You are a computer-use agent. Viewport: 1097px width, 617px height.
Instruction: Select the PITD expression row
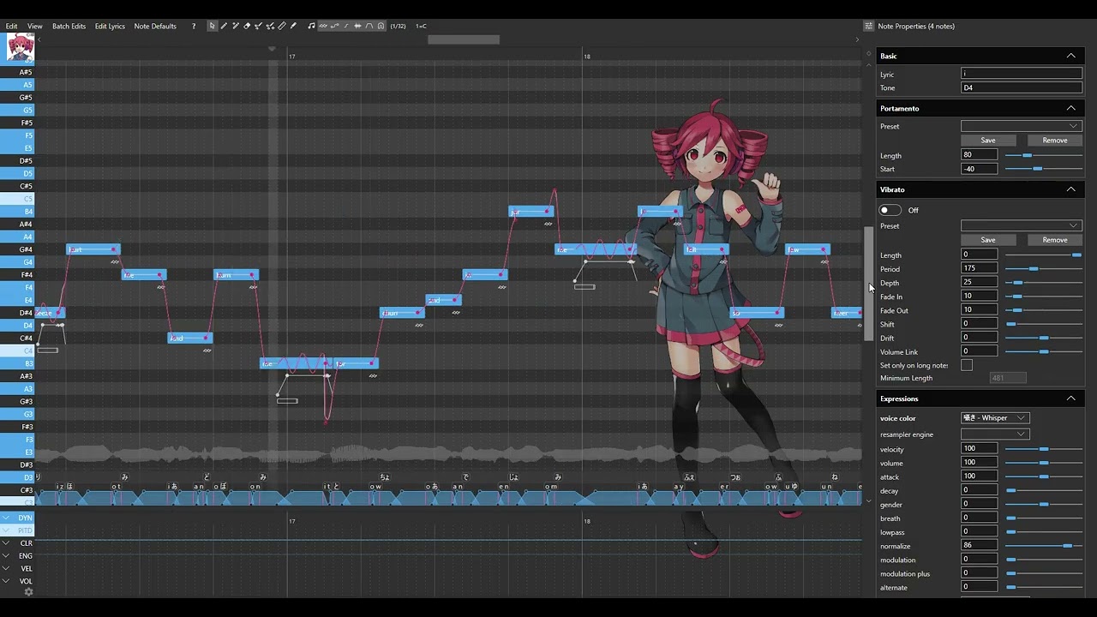pos(17,530)
